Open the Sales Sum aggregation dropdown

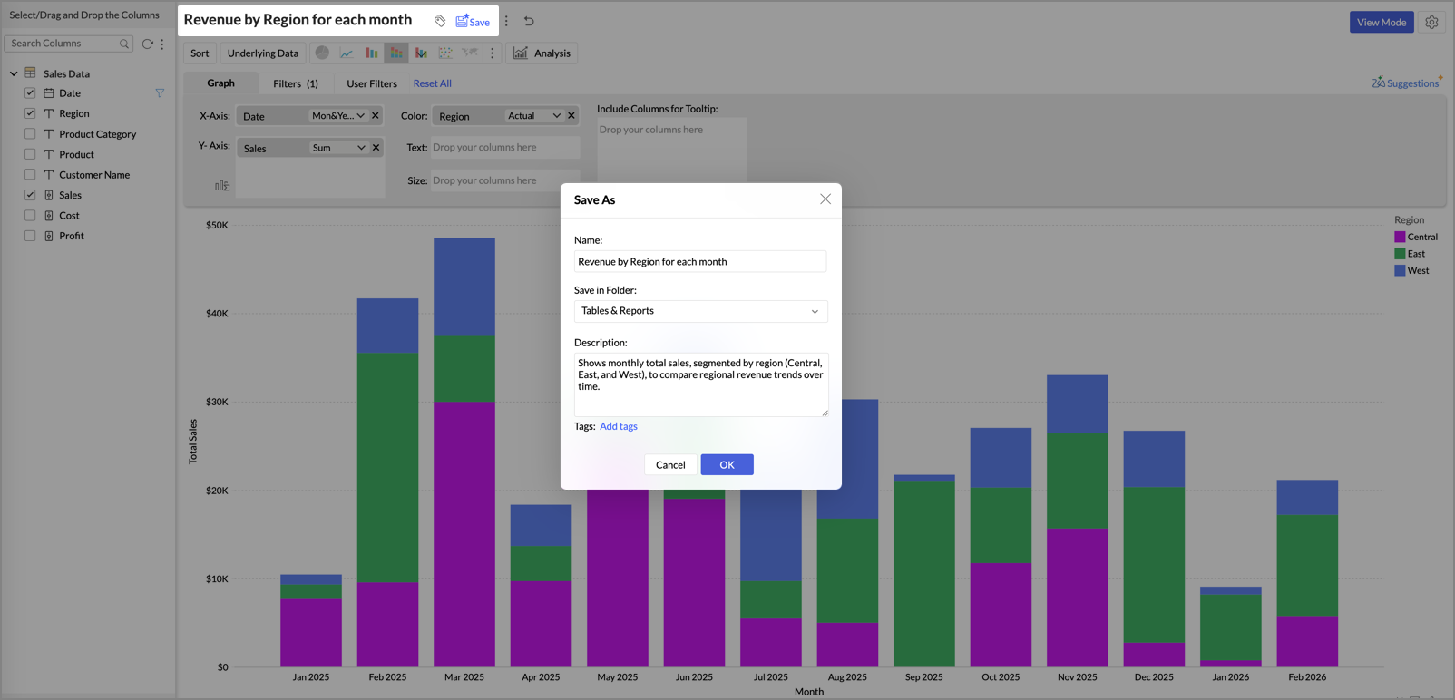(338, 148)
